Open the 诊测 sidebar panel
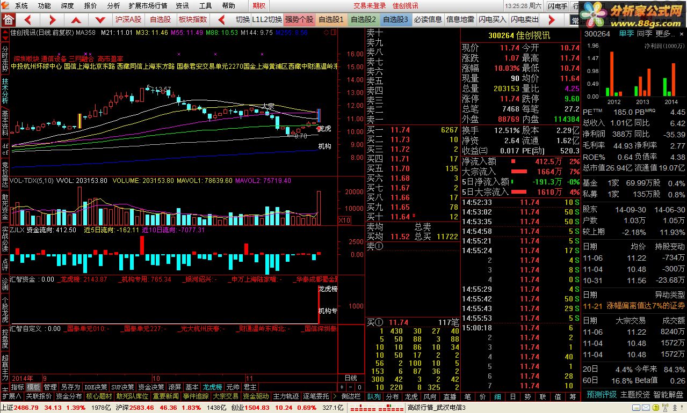This screenshot has height=413, width=687. pyautogui.click(x=5, y=284)
